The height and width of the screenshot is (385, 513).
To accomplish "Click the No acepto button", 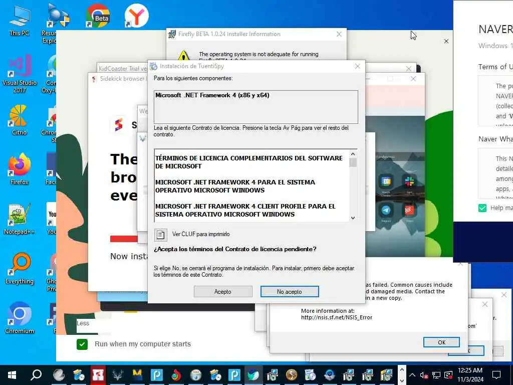I will point(290,292).
